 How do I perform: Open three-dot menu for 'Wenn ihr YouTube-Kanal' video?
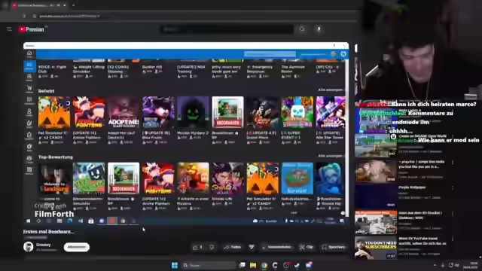pyautogui.click(x=453, y=239)
